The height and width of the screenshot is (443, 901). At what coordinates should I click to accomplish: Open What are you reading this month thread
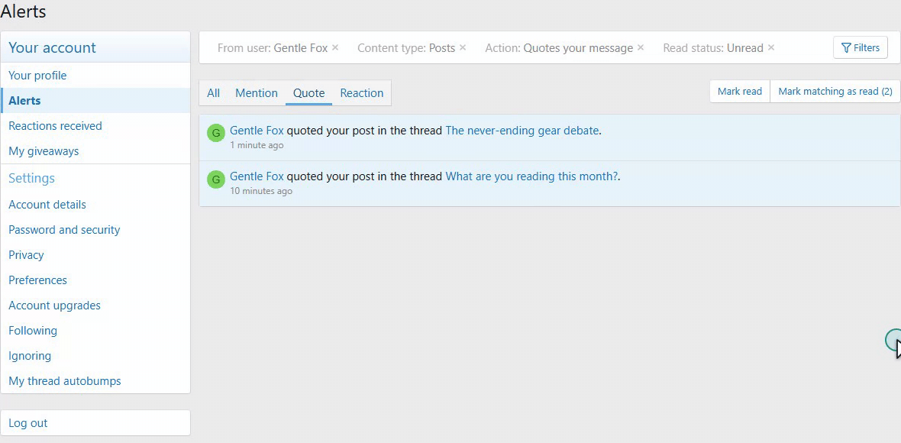(531, 176)
